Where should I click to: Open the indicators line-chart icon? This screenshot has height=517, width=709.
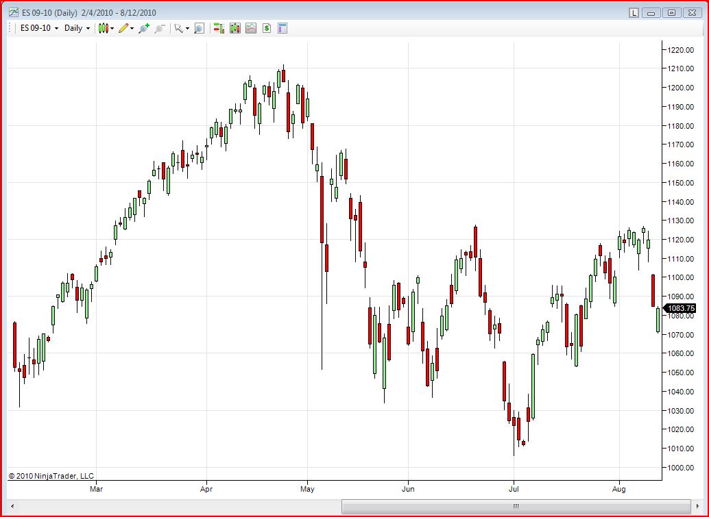tap(250, 29)
